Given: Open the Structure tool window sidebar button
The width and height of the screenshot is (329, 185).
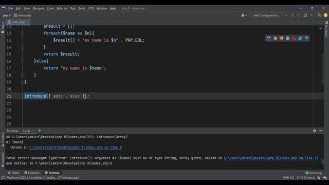Looking at the screenshot, I should tap(3, 139).
